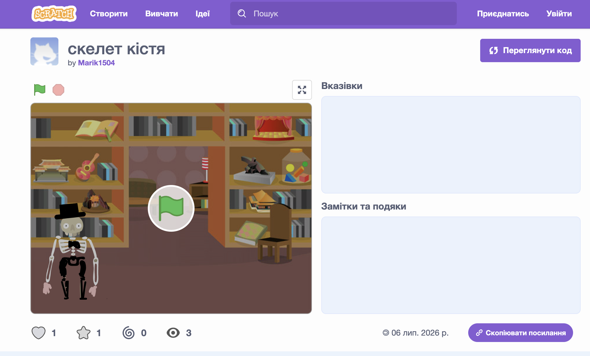Favorite the project with the star icon
Screen dimensions: 590x356
point(84,333)
